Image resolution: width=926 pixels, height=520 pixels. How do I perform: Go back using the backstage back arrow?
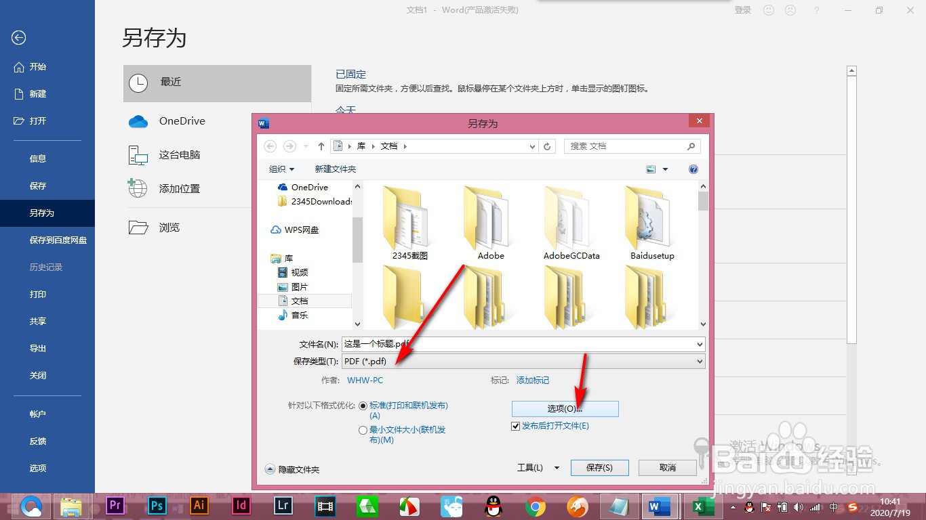pos(19,38)
